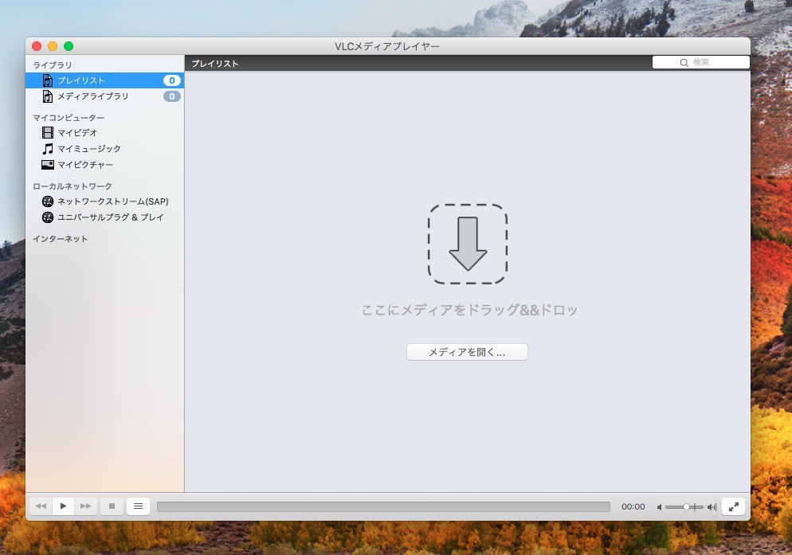Toggle fullscreen with the arrows icon

point(733,506)
